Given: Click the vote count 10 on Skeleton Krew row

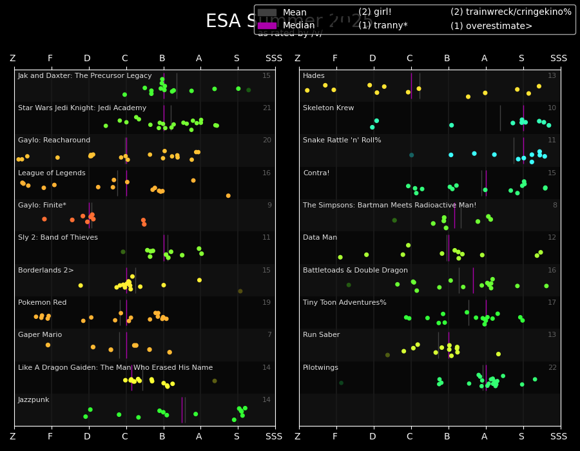Looking at the screenshot, I should [552, 108].
